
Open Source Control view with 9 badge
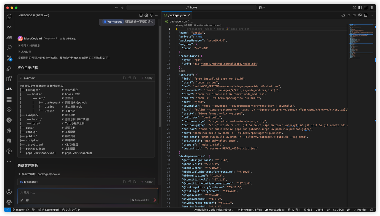tap(9, 58)
